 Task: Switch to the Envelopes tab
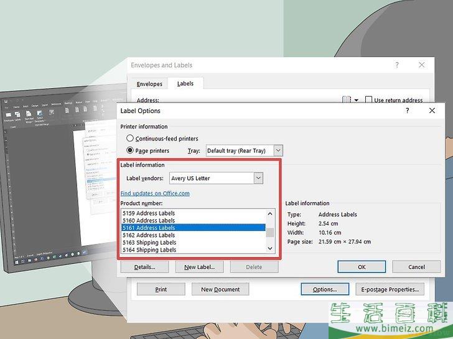click(149, 84)
